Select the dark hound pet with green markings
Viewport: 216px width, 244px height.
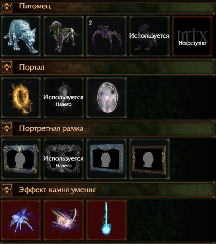coord(64,36)
